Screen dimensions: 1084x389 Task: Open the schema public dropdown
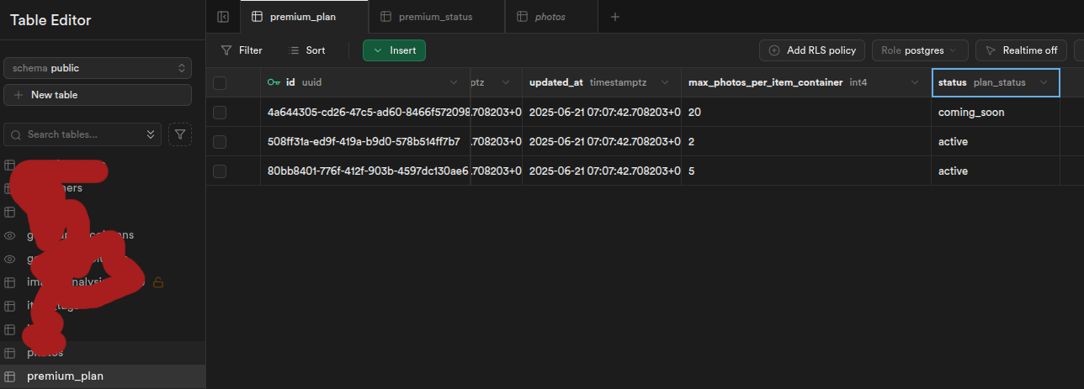point(98,68)
